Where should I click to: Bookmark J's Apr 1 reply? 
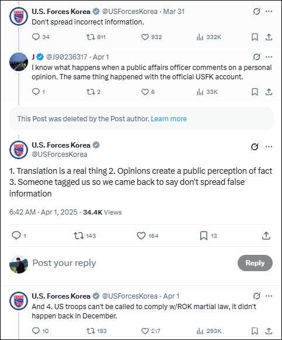[255, 92]
